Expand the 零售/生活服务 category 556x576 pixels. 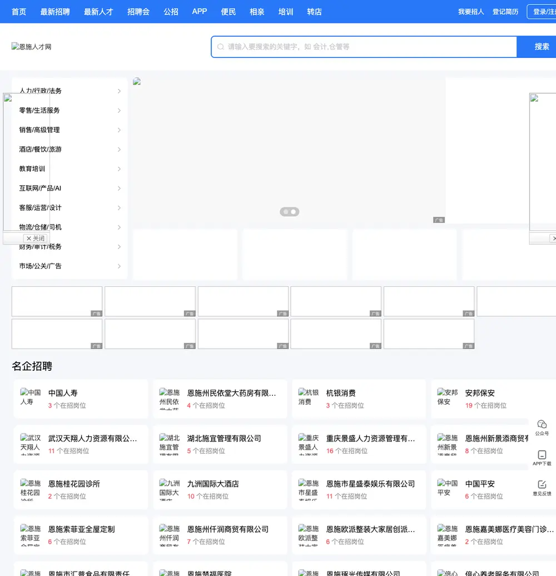(x=69, y=110)
